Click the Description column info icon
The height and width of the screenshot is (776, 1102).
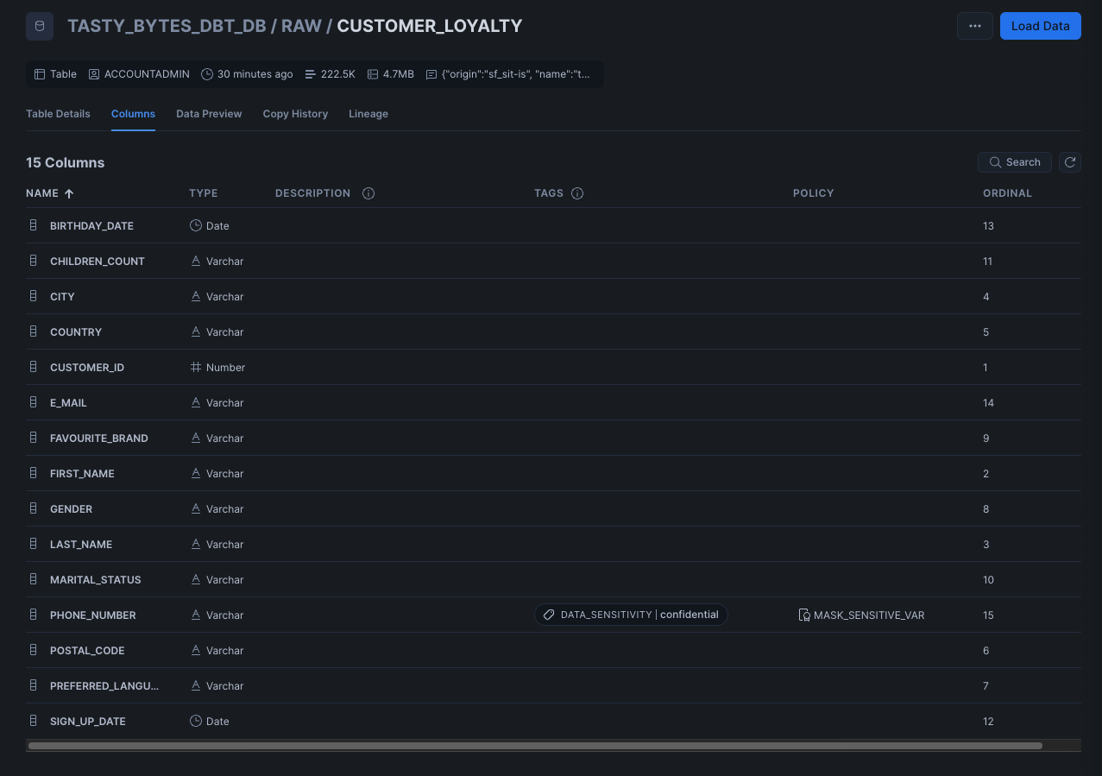point(368,193)
